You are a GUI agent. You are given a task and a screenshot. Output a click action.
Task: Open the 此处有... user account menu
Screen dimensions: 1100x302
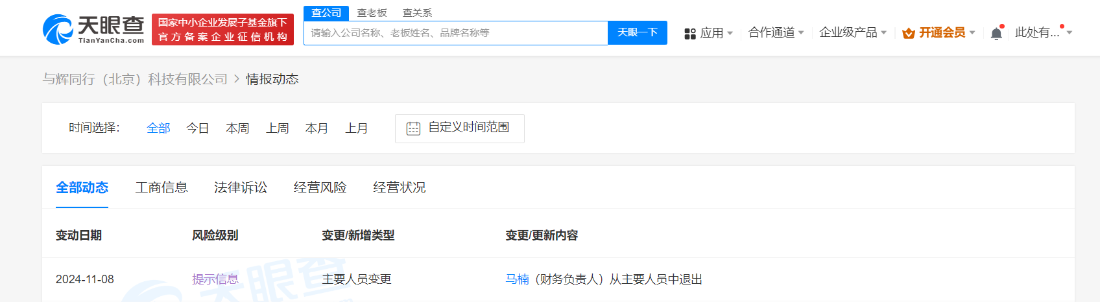[1043, 32]
